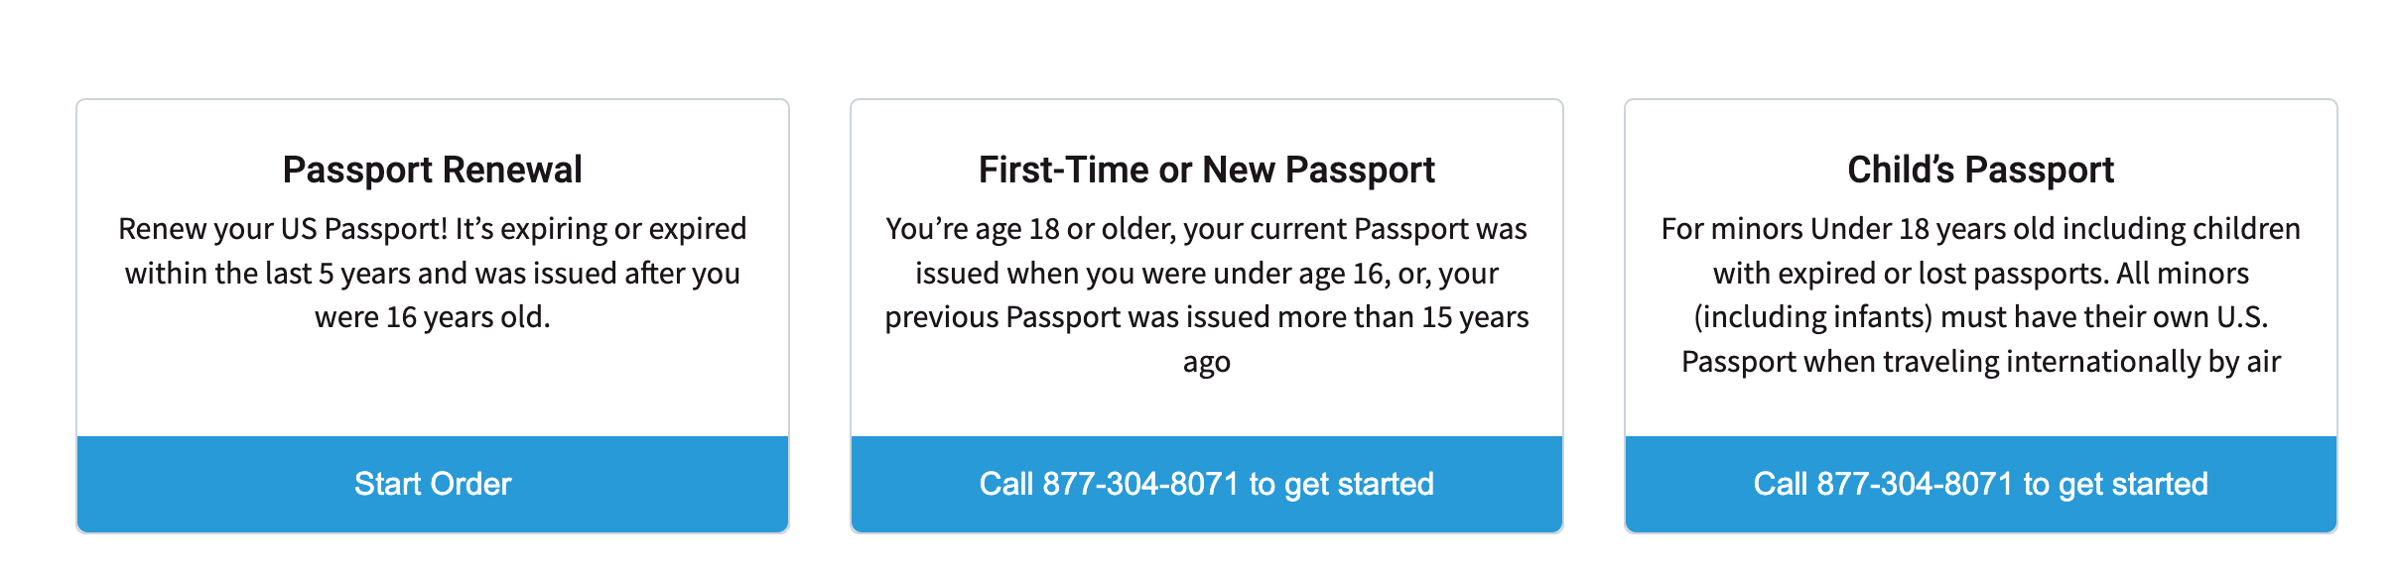Image resolution: width=2398 pixels, height=575 pixels.
Task: Click the phone number in Child's Passport button
Action: pyautogui.click(x=1915, y=484)
